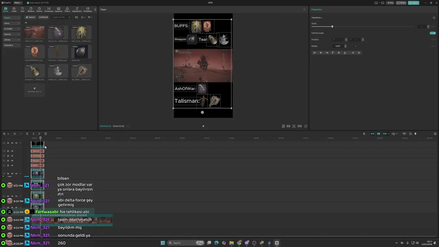This screenshot has height=247, width=439.
Task: Open the Audio tab in CapCut
Action: 14,9
